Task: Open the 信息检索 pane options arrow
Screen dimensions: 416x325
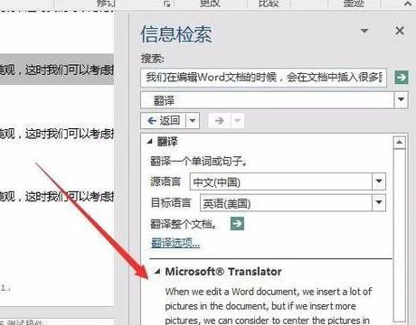Action: pyautogui.click(x=364, y=31)
